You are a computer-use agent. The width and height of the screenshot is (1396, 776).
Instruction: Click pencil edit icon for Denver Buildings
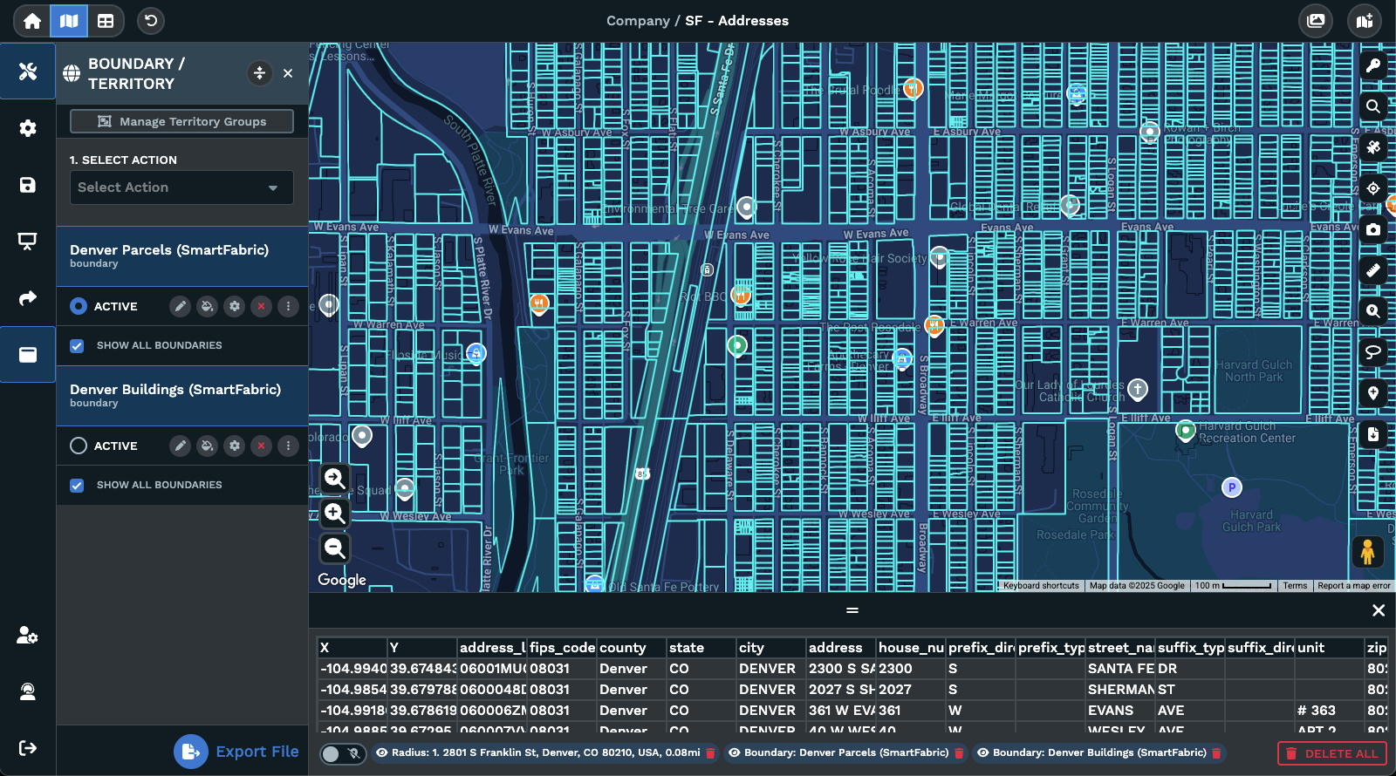[180, 446]
